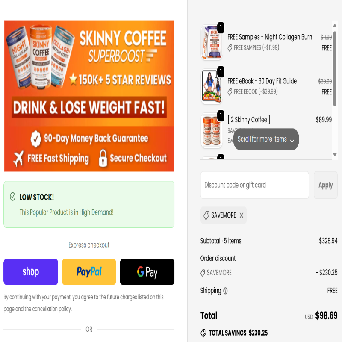Click the Total Savings tag icon
The height and width of the screenshot is (342, 342).
(203, 333)
